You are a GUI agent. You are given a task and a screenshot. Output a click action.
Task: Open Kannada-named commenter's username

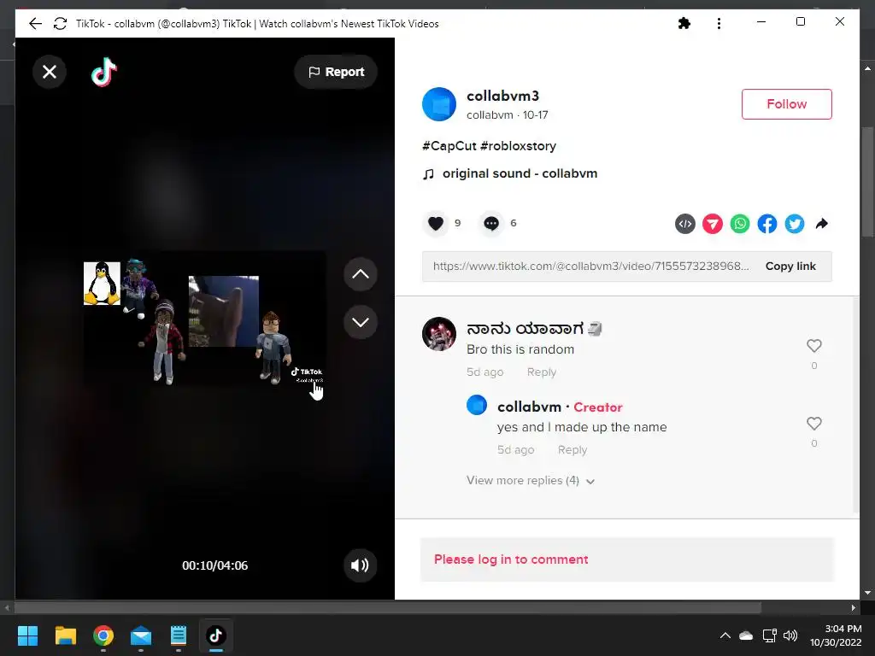pos(534,329)
